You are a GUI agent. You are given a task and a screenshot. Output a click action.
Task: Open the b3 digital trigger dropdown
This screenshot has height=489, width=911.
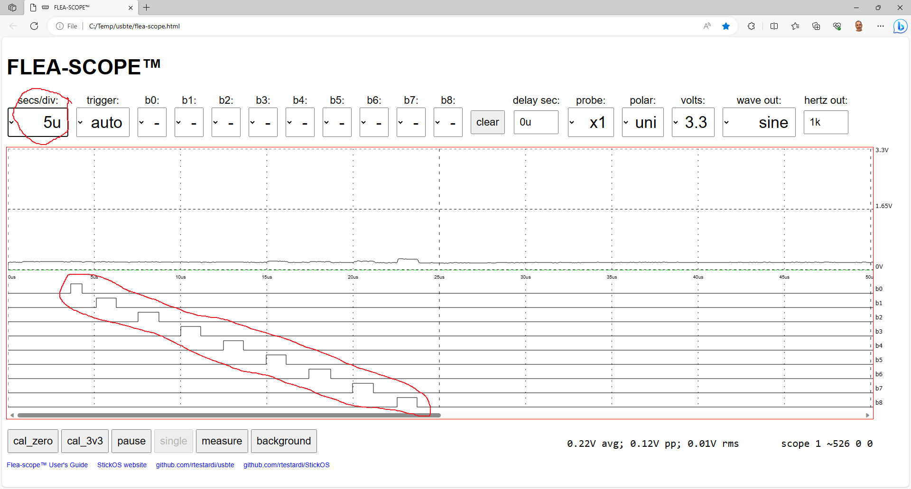(x=263, y=122)
